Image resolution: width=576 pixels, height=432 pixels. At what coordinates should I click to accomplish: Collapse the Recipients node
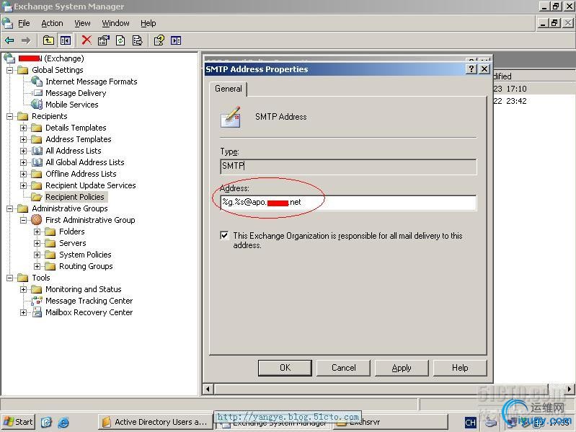10,116
